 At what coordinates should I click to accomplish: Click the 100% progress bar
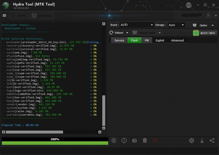(55, 141)
